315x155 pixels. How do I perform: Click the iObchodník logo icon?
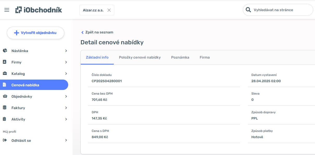point(19,10)
